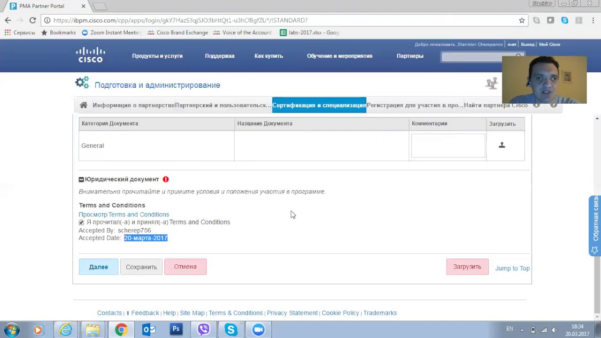Click the Выход logout link
This screenshot has width=601, height=338.
[528, 44]
